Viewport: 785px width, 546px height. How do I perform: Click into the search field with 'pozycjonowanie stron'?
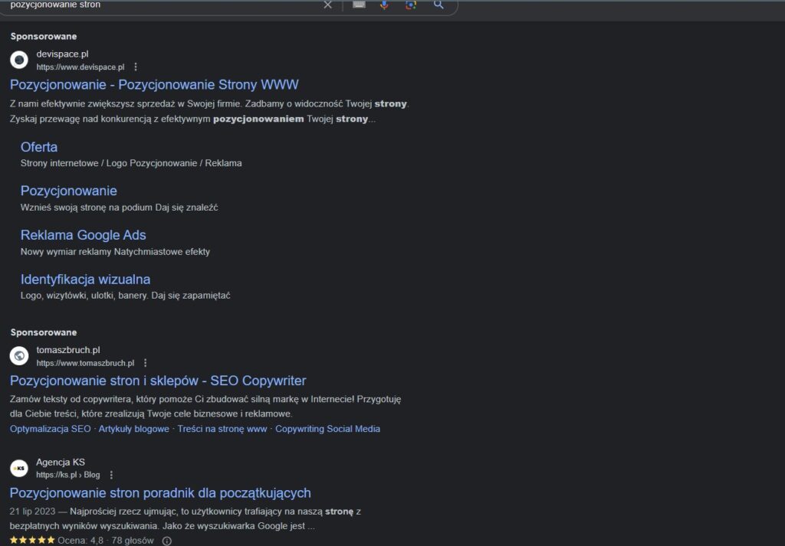tap(153, 5)
